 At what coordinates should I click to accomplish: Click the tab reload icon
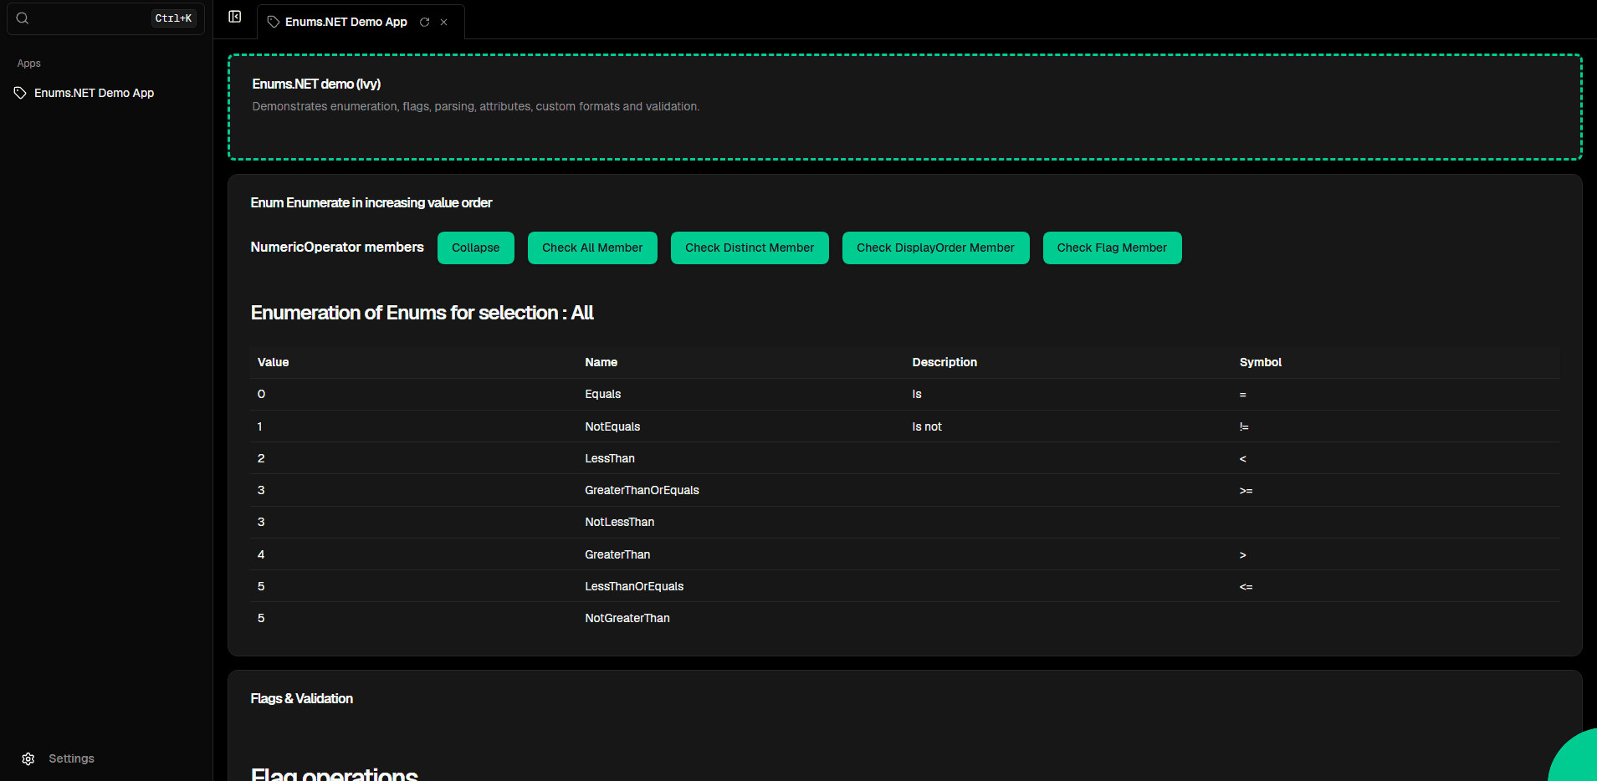(x=425, y=23)
